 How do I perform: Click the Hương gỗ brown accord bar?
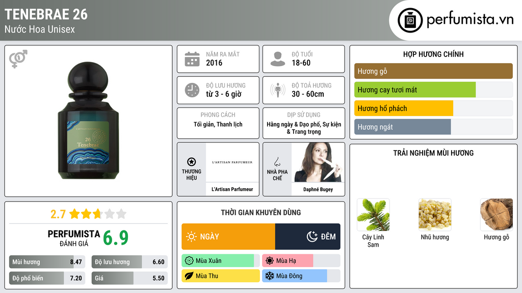pos(433,71)
